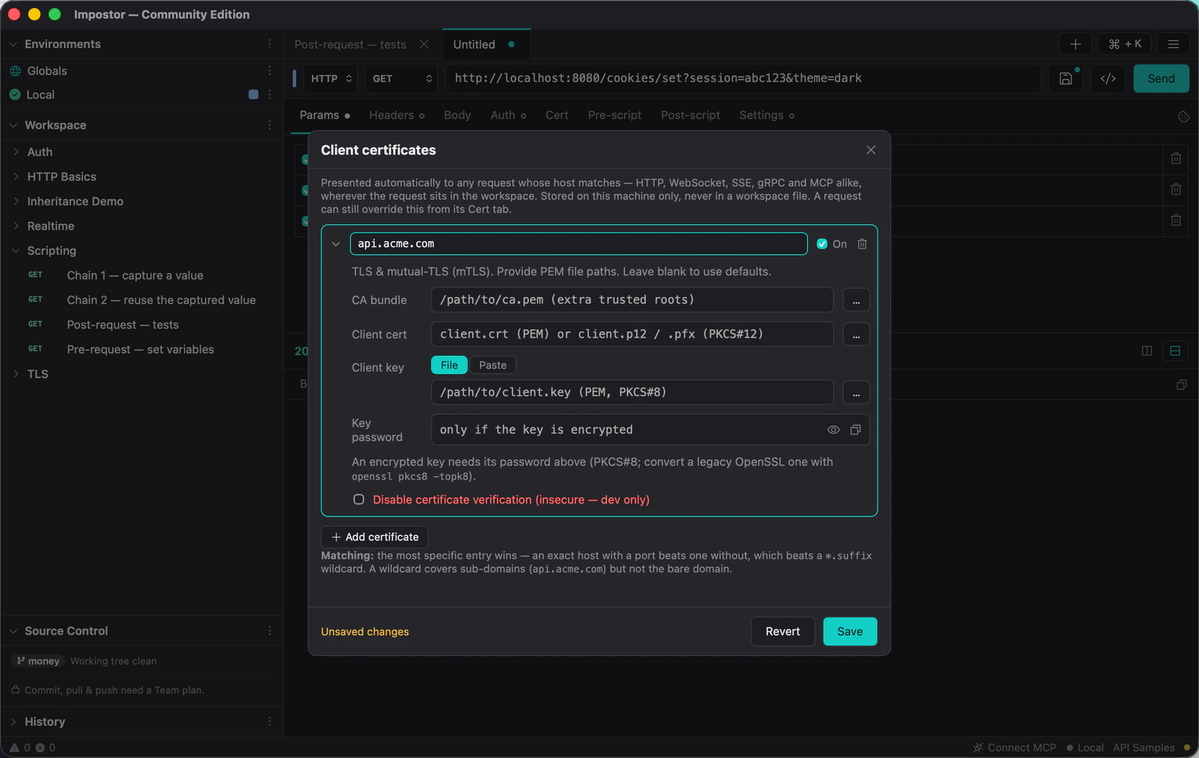Open History section options menu

(270, 721)
